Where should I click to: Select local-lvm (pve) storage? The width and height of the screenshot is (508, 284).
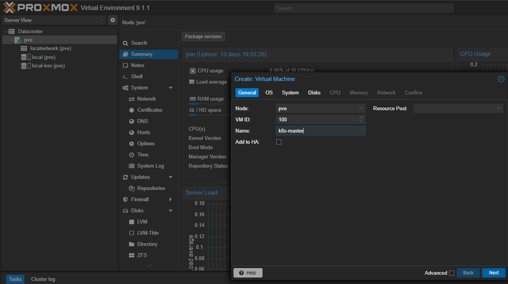[x=48, y=66]
